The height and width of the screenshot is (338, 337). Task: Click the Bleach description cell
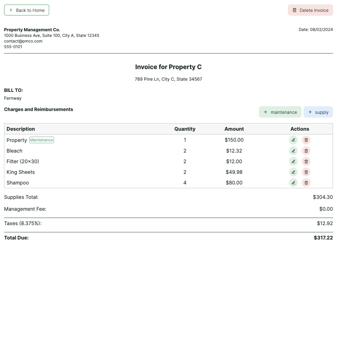click(14, 151)
